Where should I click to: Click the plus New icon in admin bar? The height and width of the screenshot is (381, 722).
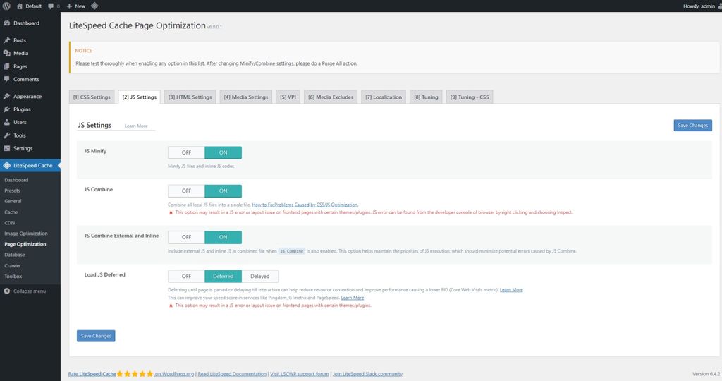[x=69, y=6]
